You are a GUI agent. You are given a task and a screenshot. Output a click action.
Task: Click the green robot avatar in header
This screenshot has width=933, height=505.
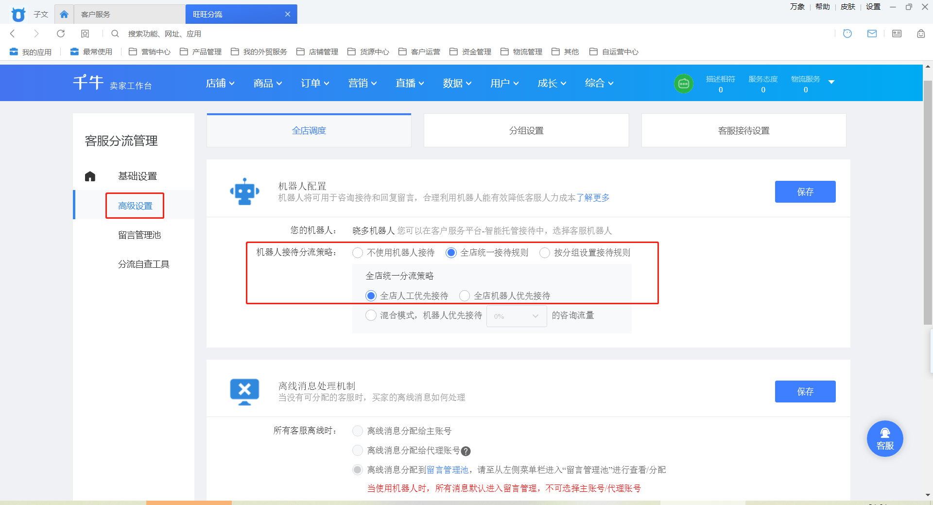point(684,84)
